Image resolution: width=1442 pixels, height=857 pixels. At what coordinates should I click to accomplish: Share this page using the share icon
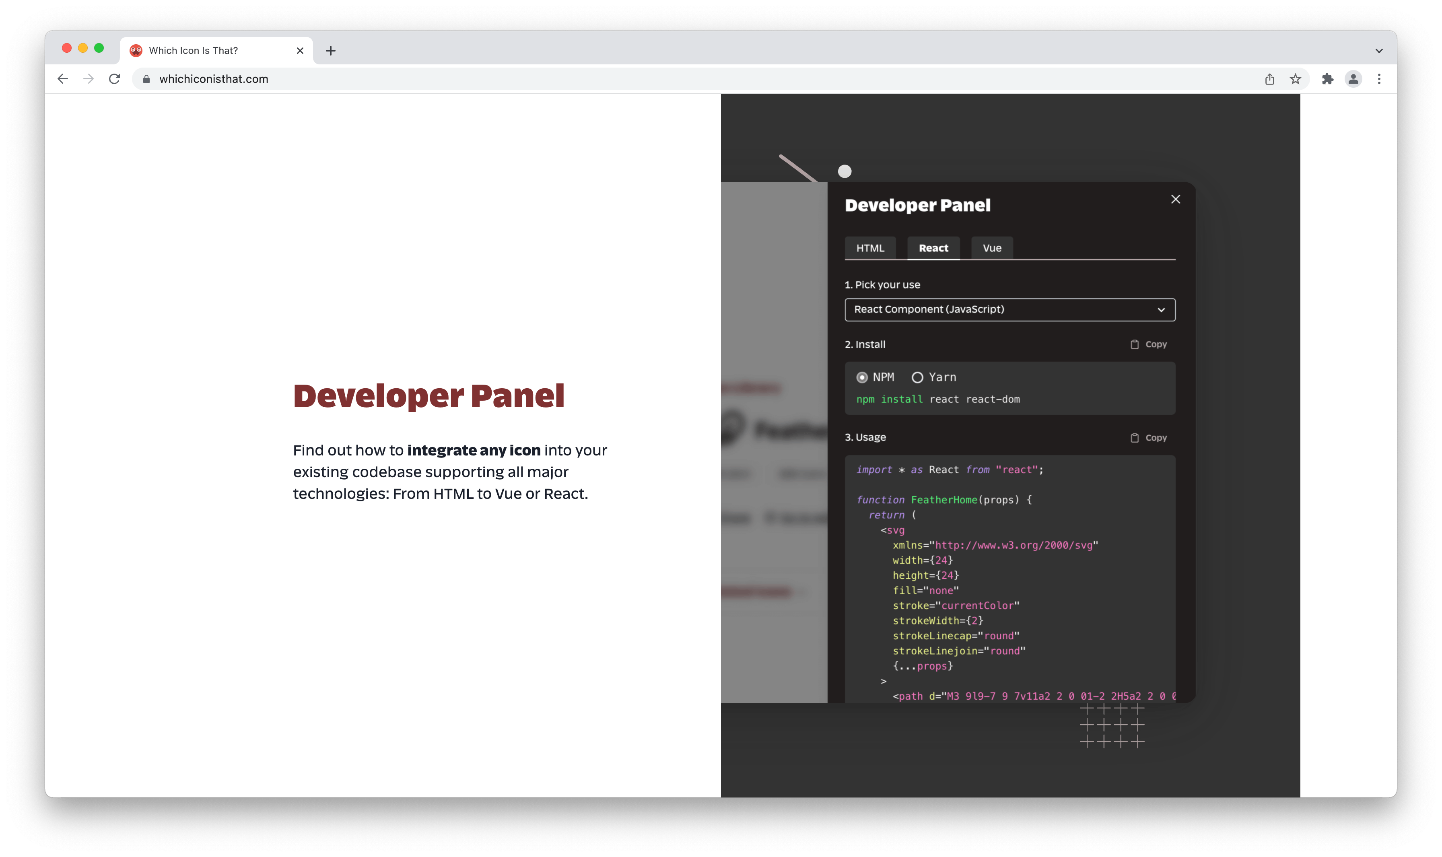coord(1269,79)
